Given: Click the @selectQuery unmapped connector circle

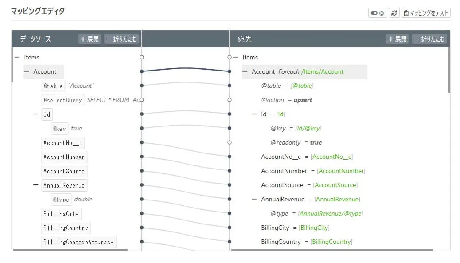Looking at the screenshot, I should (142, 100).
